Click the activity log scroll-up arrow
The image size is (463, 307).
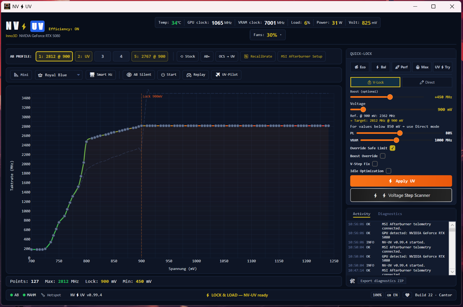pyautogui.click(x=452, y=225)
